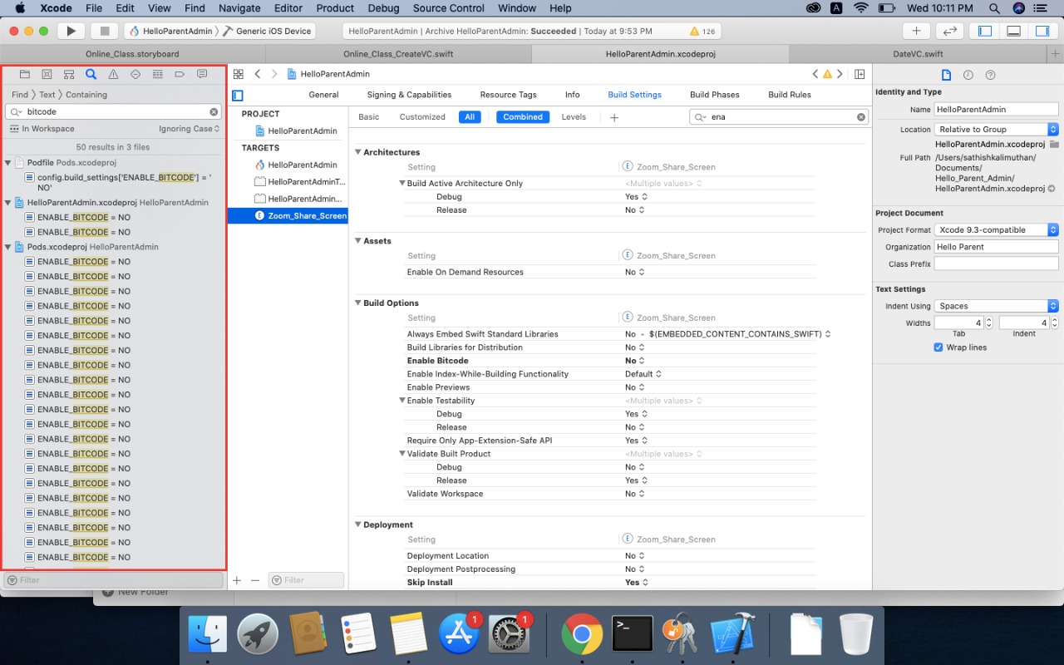The image size is (1064, 665).
Task: Click the Tab width stepper
Action: coord(991,323)
